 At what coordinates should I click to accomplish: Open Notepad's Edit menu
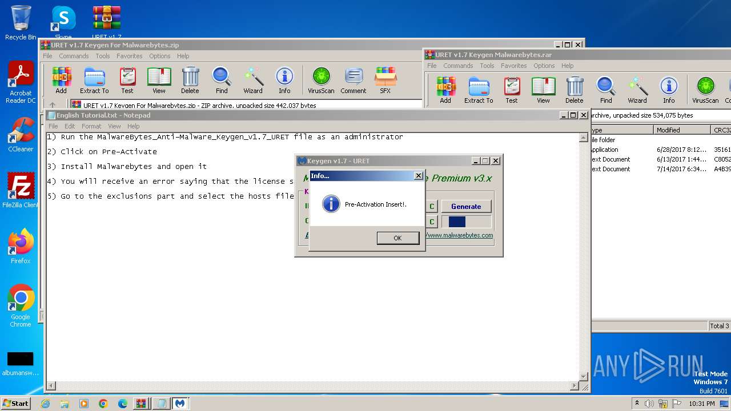click(70, 126)
